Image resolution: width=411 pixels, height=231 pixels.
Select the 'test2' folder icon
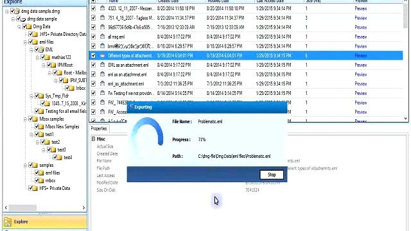47,142
